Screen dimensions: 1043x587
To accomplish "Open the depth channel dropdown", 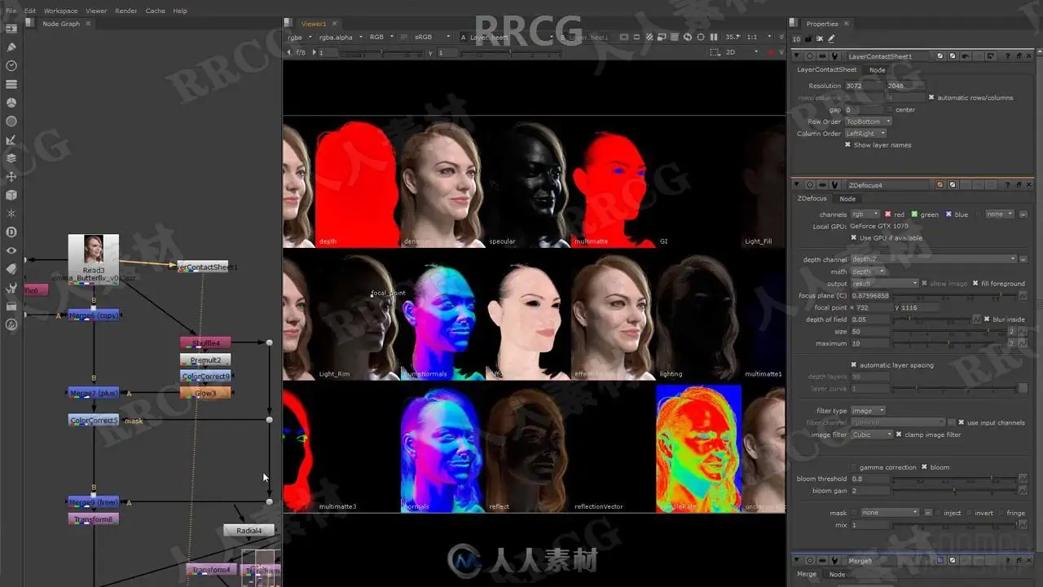I will click(x=934, y=259).
